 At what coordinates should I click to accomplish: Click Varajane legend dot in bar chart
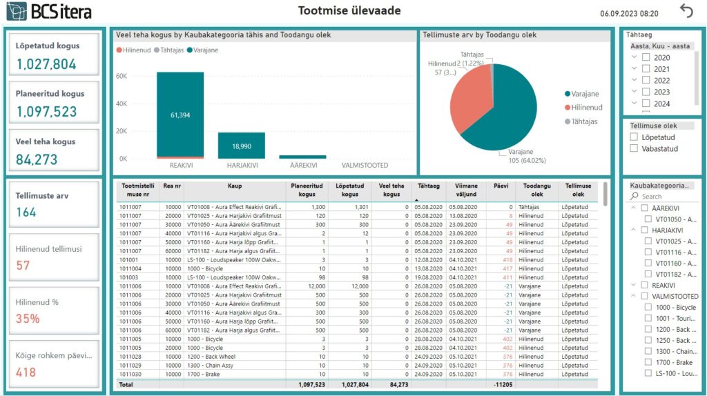pyautogui.click(x=189, y=50)
